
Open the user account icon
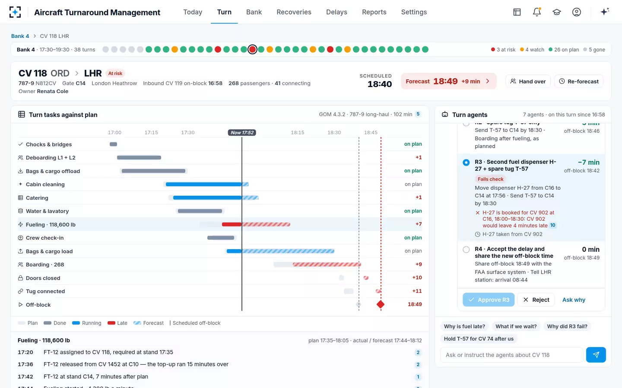coord(577,12)
